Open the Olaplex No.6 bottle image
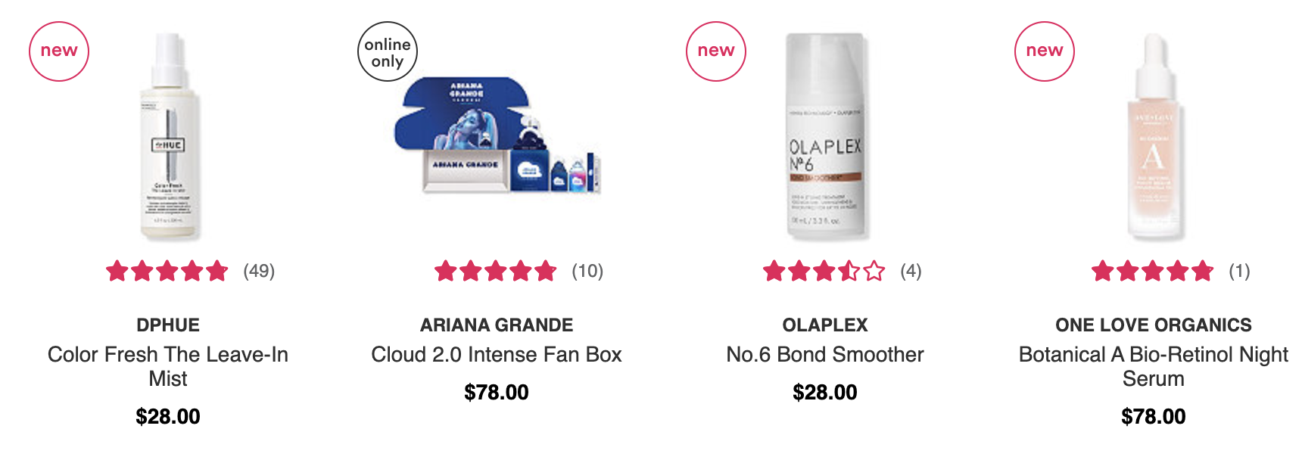The height and width of the screenshot is (460, 1302). [825, 136]
